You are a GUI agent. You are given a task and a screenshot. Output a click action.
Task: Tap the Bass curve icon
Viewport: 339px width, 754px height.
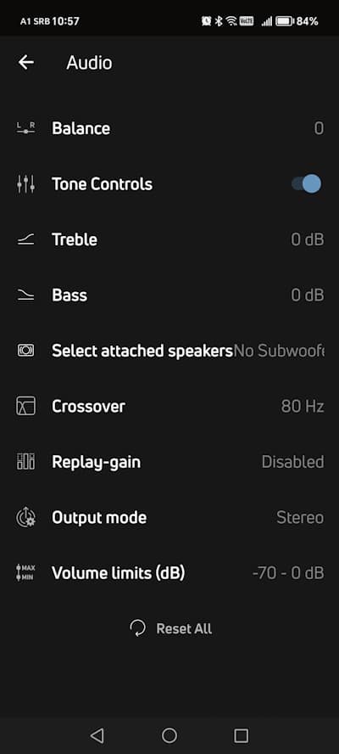point(26,295)
